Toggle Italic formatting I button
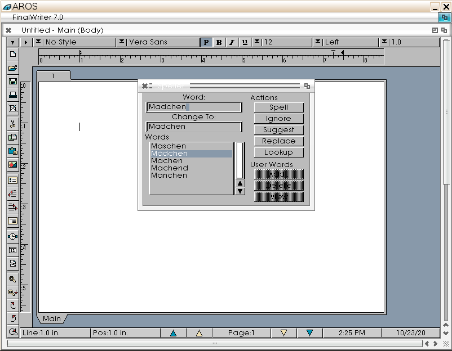 [232, 42]
